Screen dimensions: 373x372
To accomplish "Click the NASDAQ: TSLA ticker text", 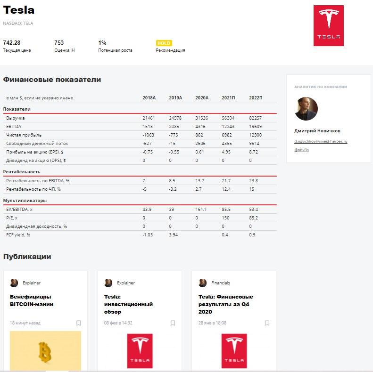I will click(18, 24).
